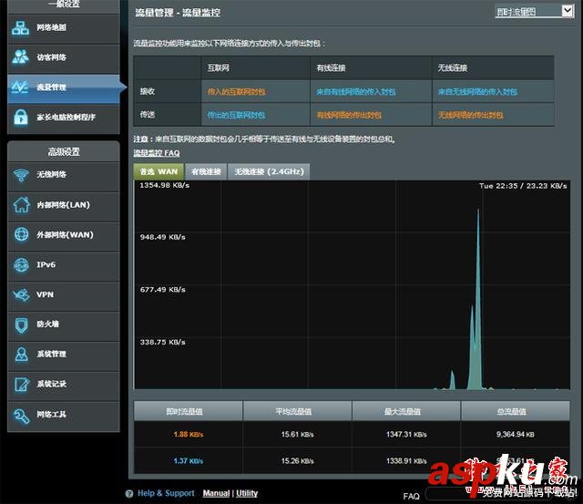This screenshot has width=583, height=504.
Task: Click the 677.49 KB/s graph axis label
Action: click(162, 290)
